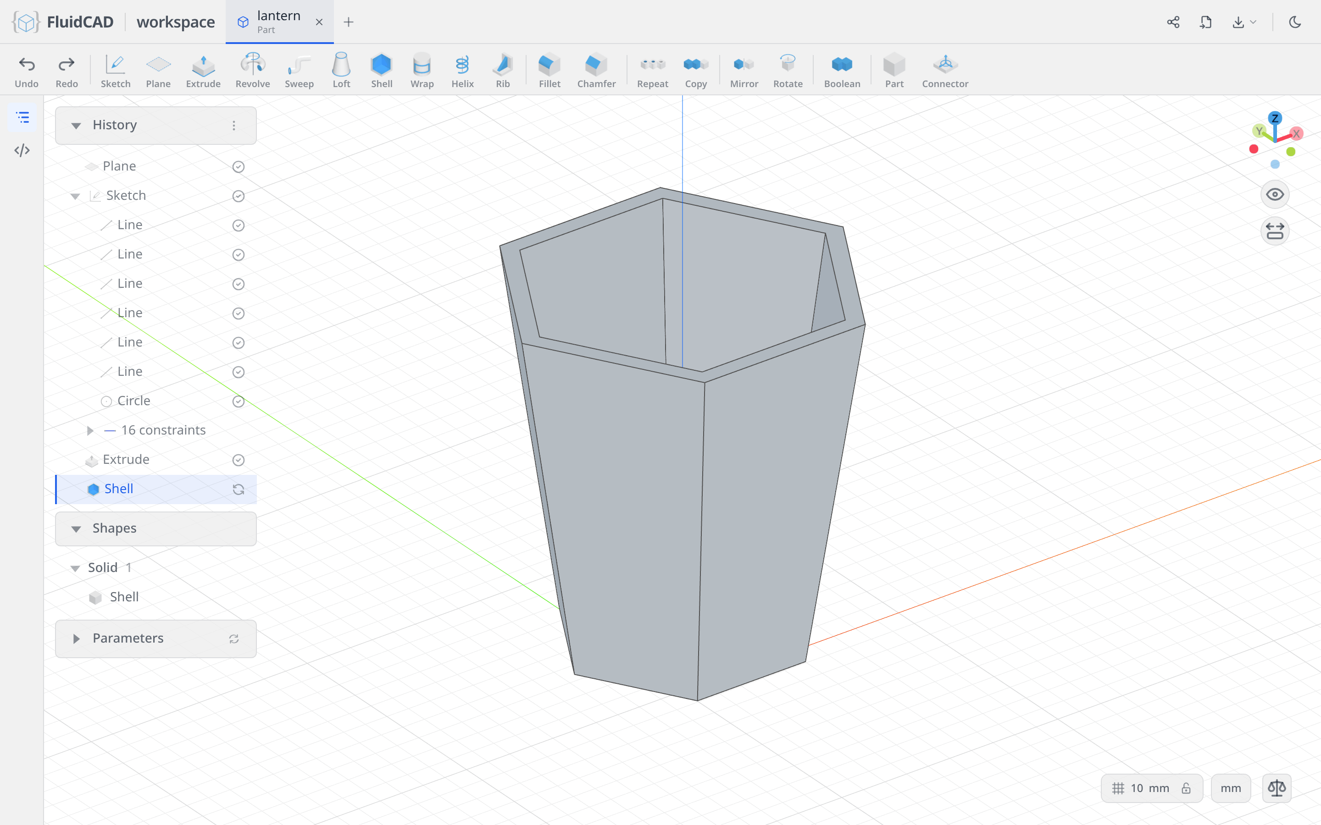Use the Rotate tool

788,71
